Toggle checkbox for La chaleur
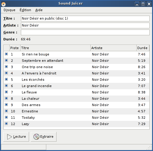Image resolution: width=153 pixels, height=151 pixels. pos(6,98)
